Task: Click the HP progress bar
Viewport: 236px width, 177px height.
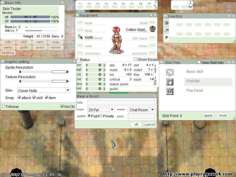Action: [30, 17]
